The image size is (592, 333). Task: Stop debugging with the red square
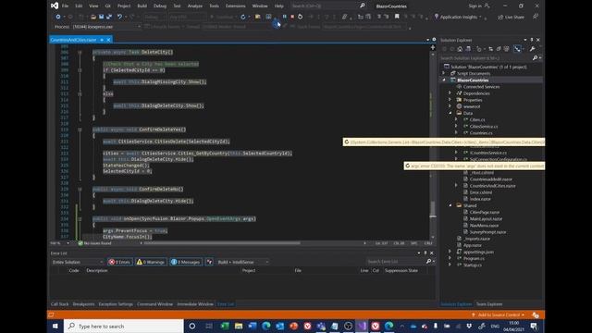[292, 17]
